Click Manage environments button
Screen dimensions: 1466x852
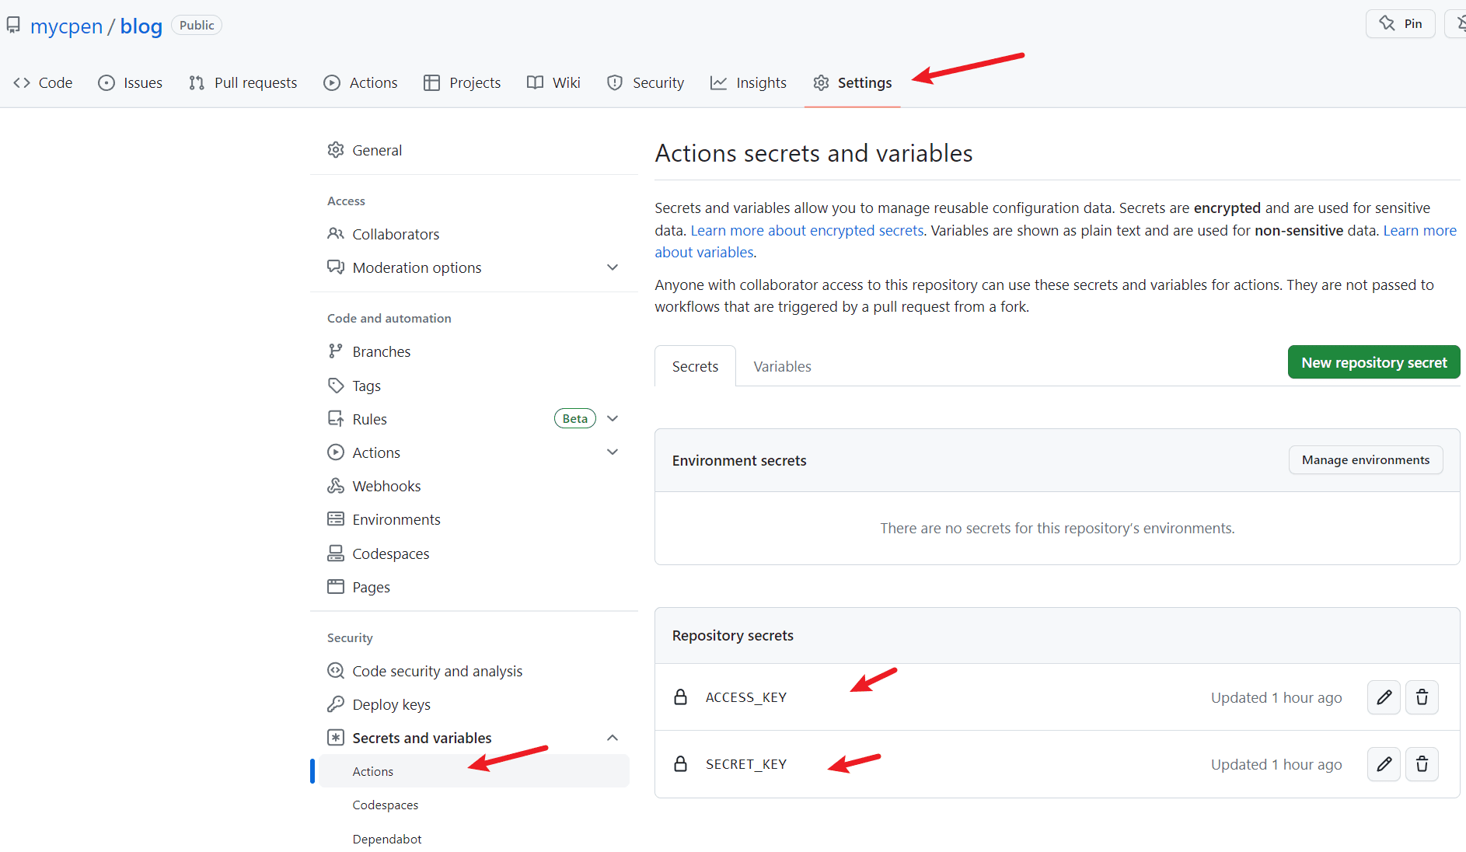(x=1366, y=460)
